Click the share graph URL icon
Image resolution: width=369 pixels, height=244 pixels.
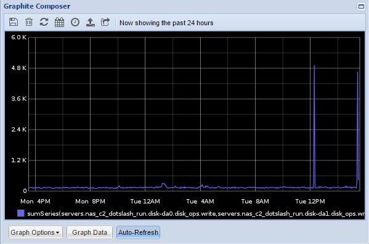[105, 22]
